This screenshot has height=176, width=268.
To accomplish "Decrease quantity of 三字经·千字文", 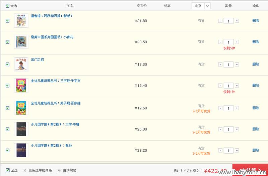I will click(220, 85).
